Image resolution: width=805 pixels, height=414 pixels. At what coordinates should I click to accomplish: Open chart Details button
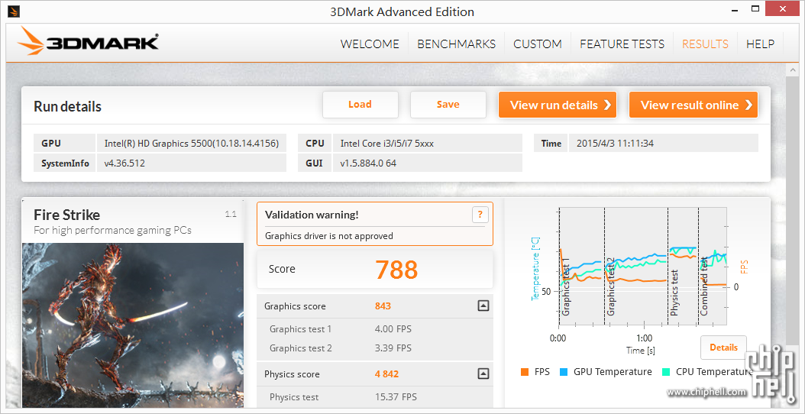723,348
